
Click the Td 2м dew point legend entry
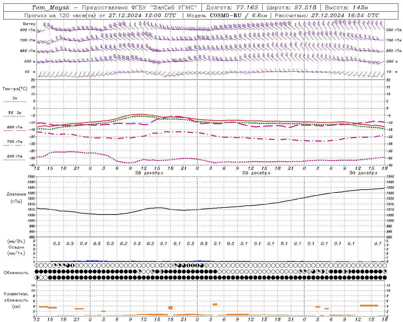(x=15, y=113)
